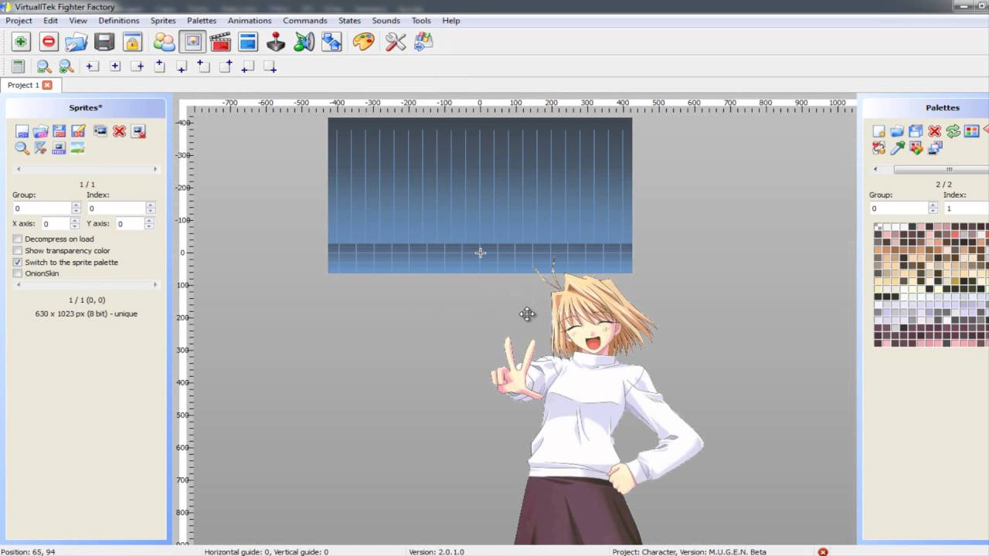Click the first magnifier zoom icon

44,66
